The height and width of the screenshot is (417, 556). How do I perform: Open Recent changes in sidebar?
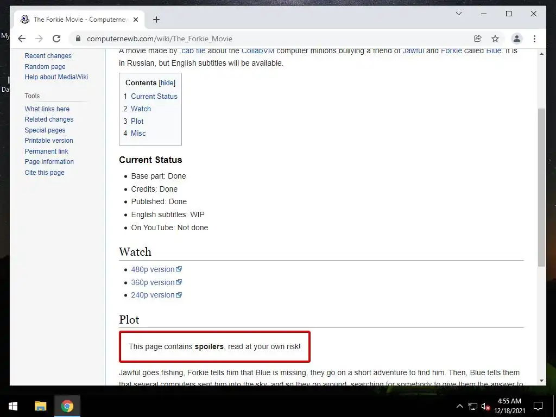48,56
